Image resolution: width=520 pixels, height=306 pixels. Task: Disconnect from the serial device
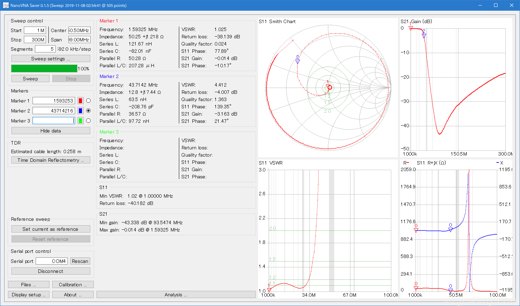(x=51, y=271)
